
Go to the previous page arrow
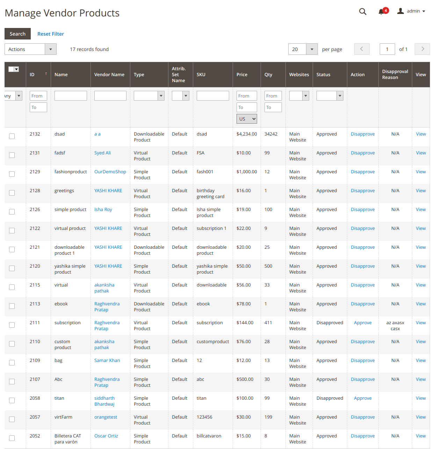[362, 49]
